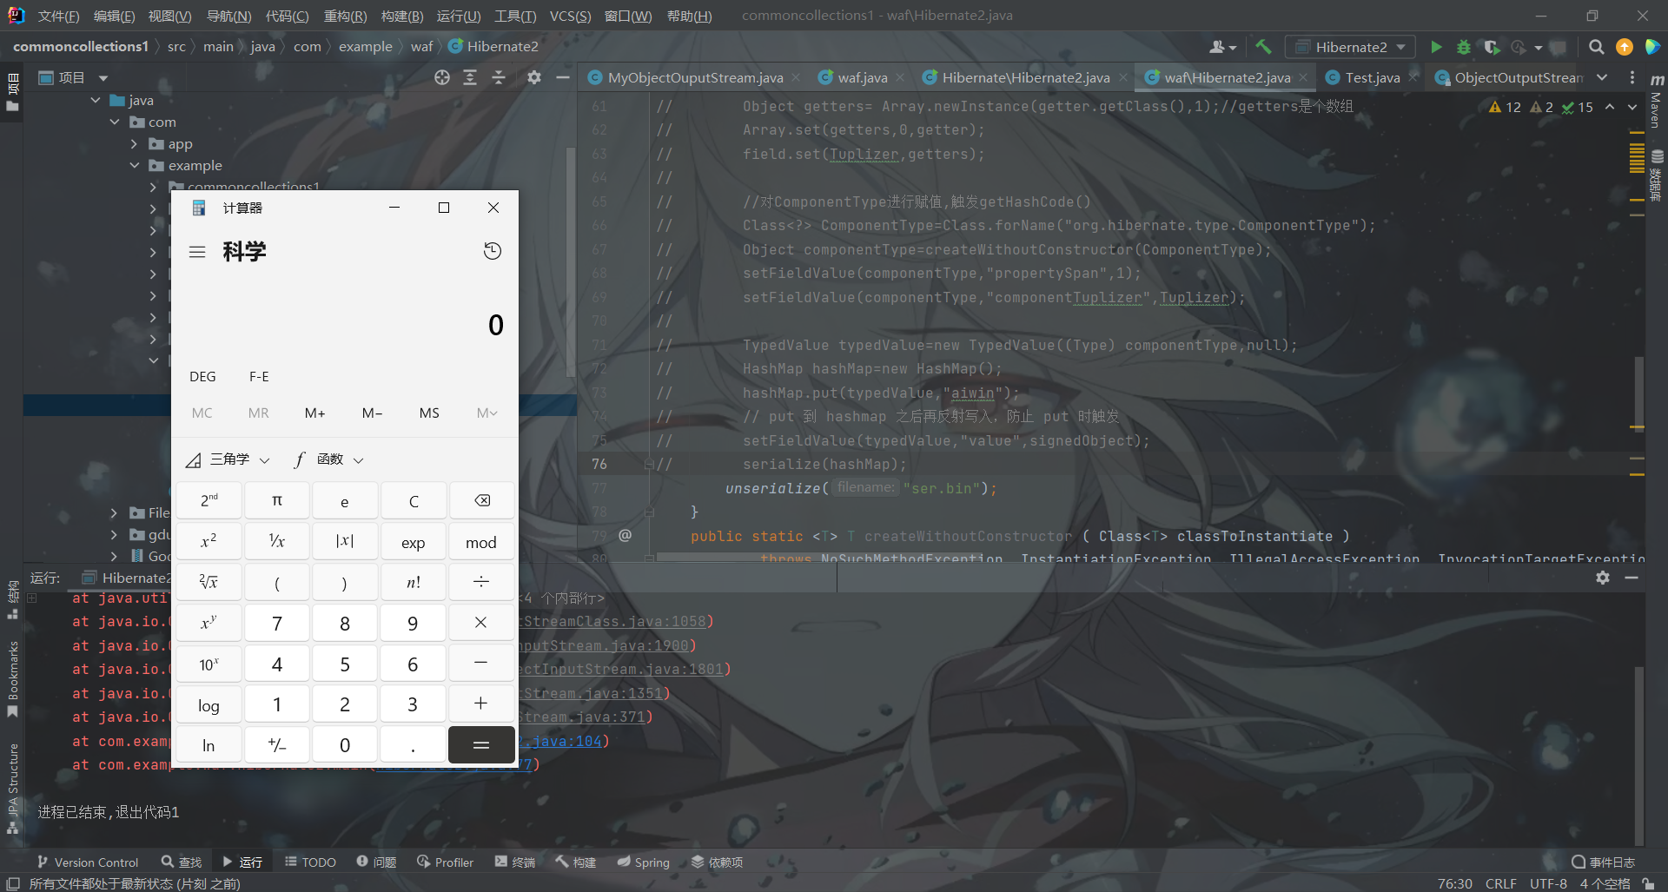Open calculator history
Image resolution: width=1668 pixels, height=892 pixels.
click(x=493, y=251)
